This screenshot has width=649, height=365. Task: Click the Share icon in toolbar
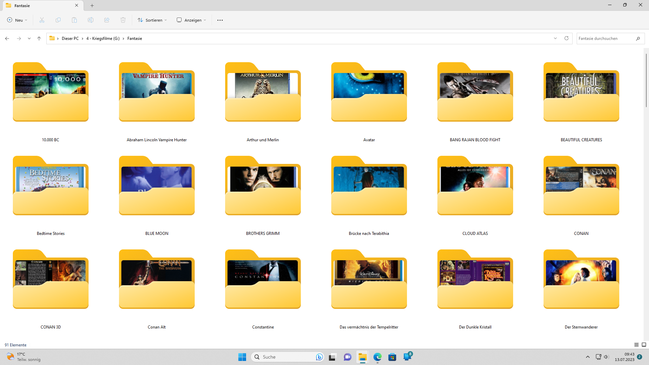[107, 20]
